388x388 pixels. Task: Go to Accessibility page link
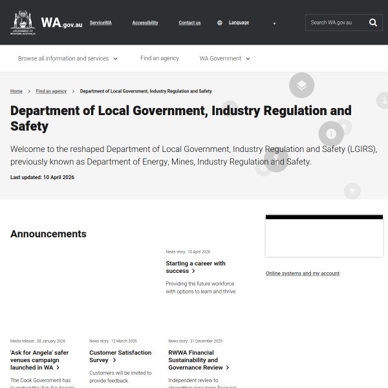(145, 23)
